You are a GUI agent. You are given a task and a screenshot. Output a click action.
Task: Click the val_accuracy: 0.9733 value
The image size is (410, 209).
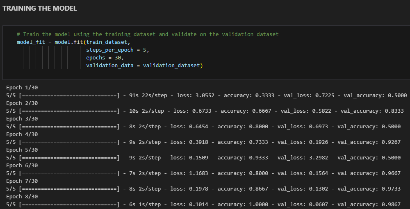coord(369,189)
